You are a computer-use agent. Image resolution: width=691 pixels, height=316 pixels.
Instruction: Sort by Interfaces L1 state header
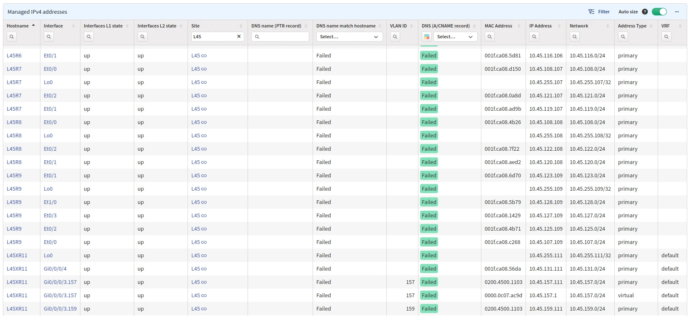pos(103,26)
